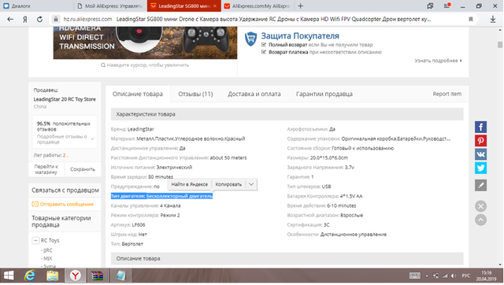Click the round X button in the sidebar
This screenshot has height=285, width=504.
(x=480, y=206)
